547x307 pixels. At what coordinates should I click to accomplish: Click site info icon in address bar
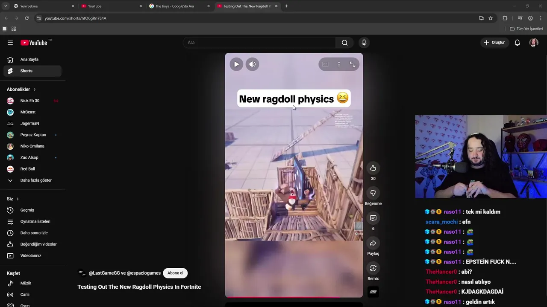pos(39,18)
